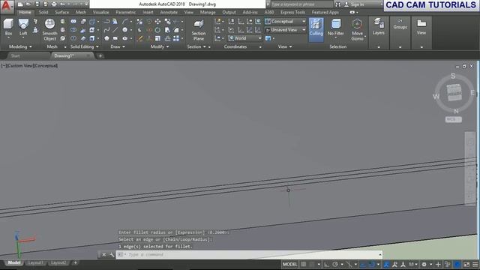
Task: Toggle the plus annotation monitor in status bar
Action: click(438, 264)
